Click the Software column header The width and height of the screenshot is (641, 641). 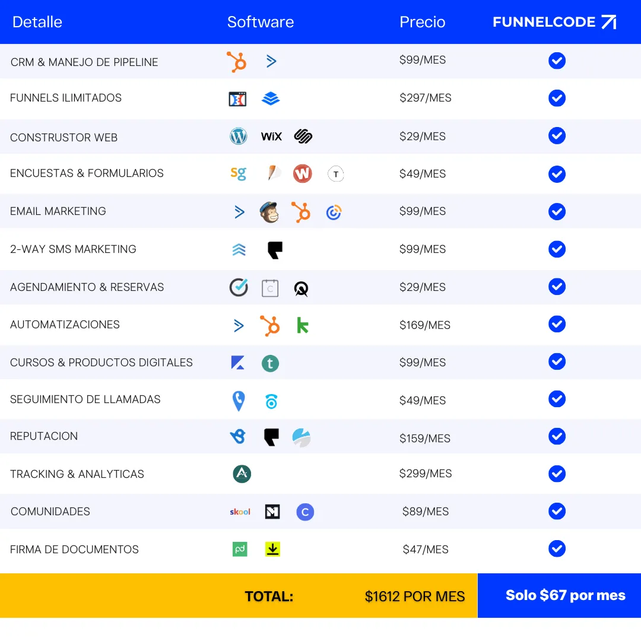click(x=261, y=22)
